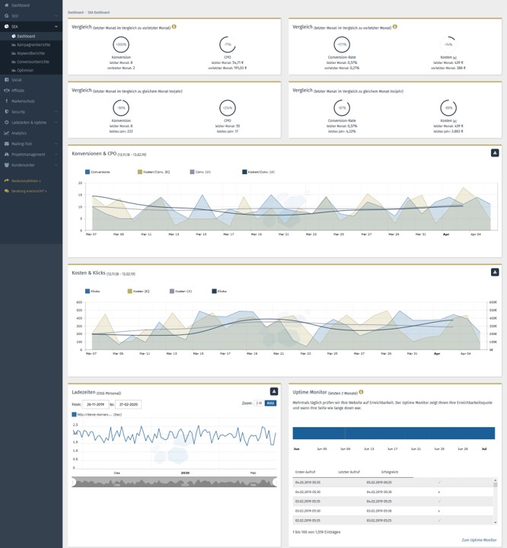Collapse the SEA menu chevron
This screenshot has height=548, width=507.
tap(56, 26)
